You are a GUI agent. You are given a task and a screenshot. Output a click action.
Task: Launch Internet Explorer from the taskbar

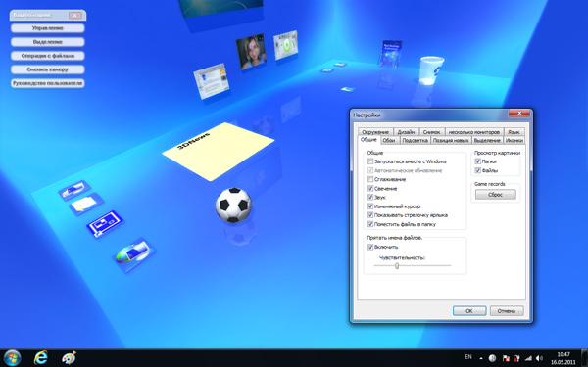tap(40, 358)
